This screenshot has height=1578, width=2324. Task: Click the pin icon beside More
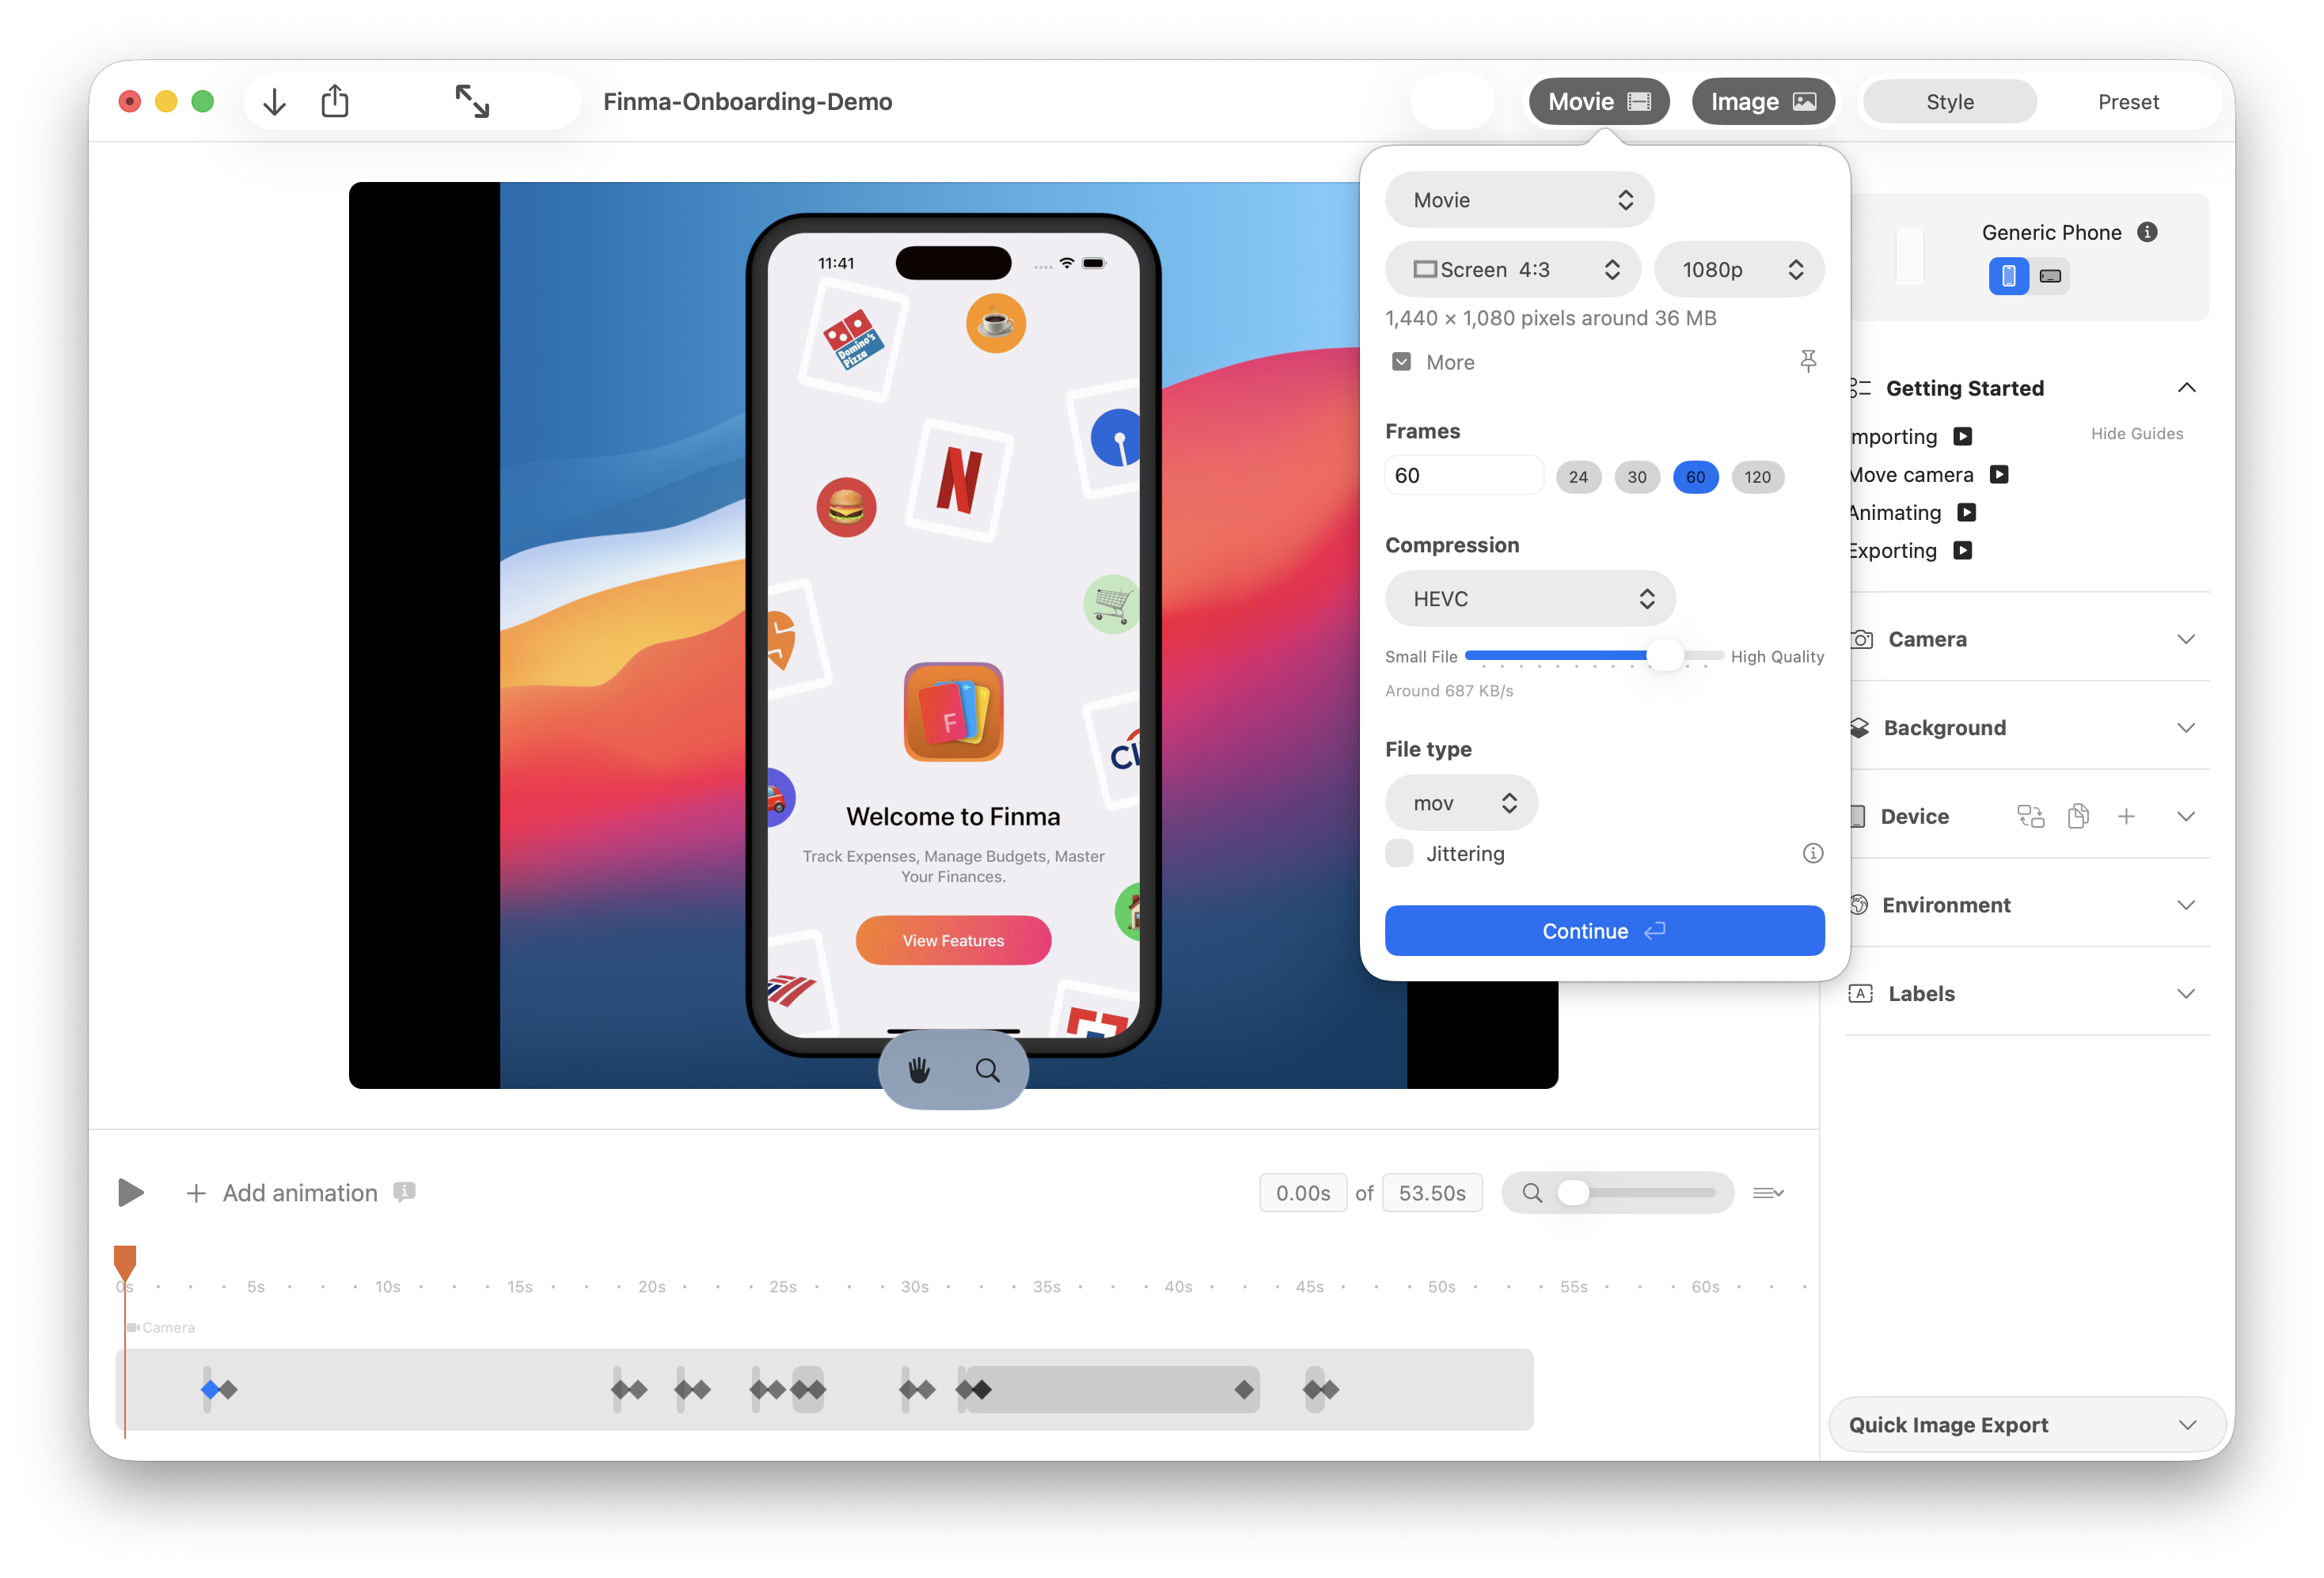(x=1807, y=361)
